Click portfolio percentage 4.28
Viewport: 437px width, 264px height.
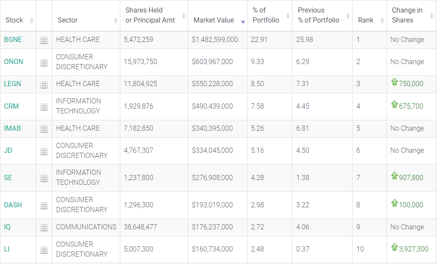[x=257, y=177]
